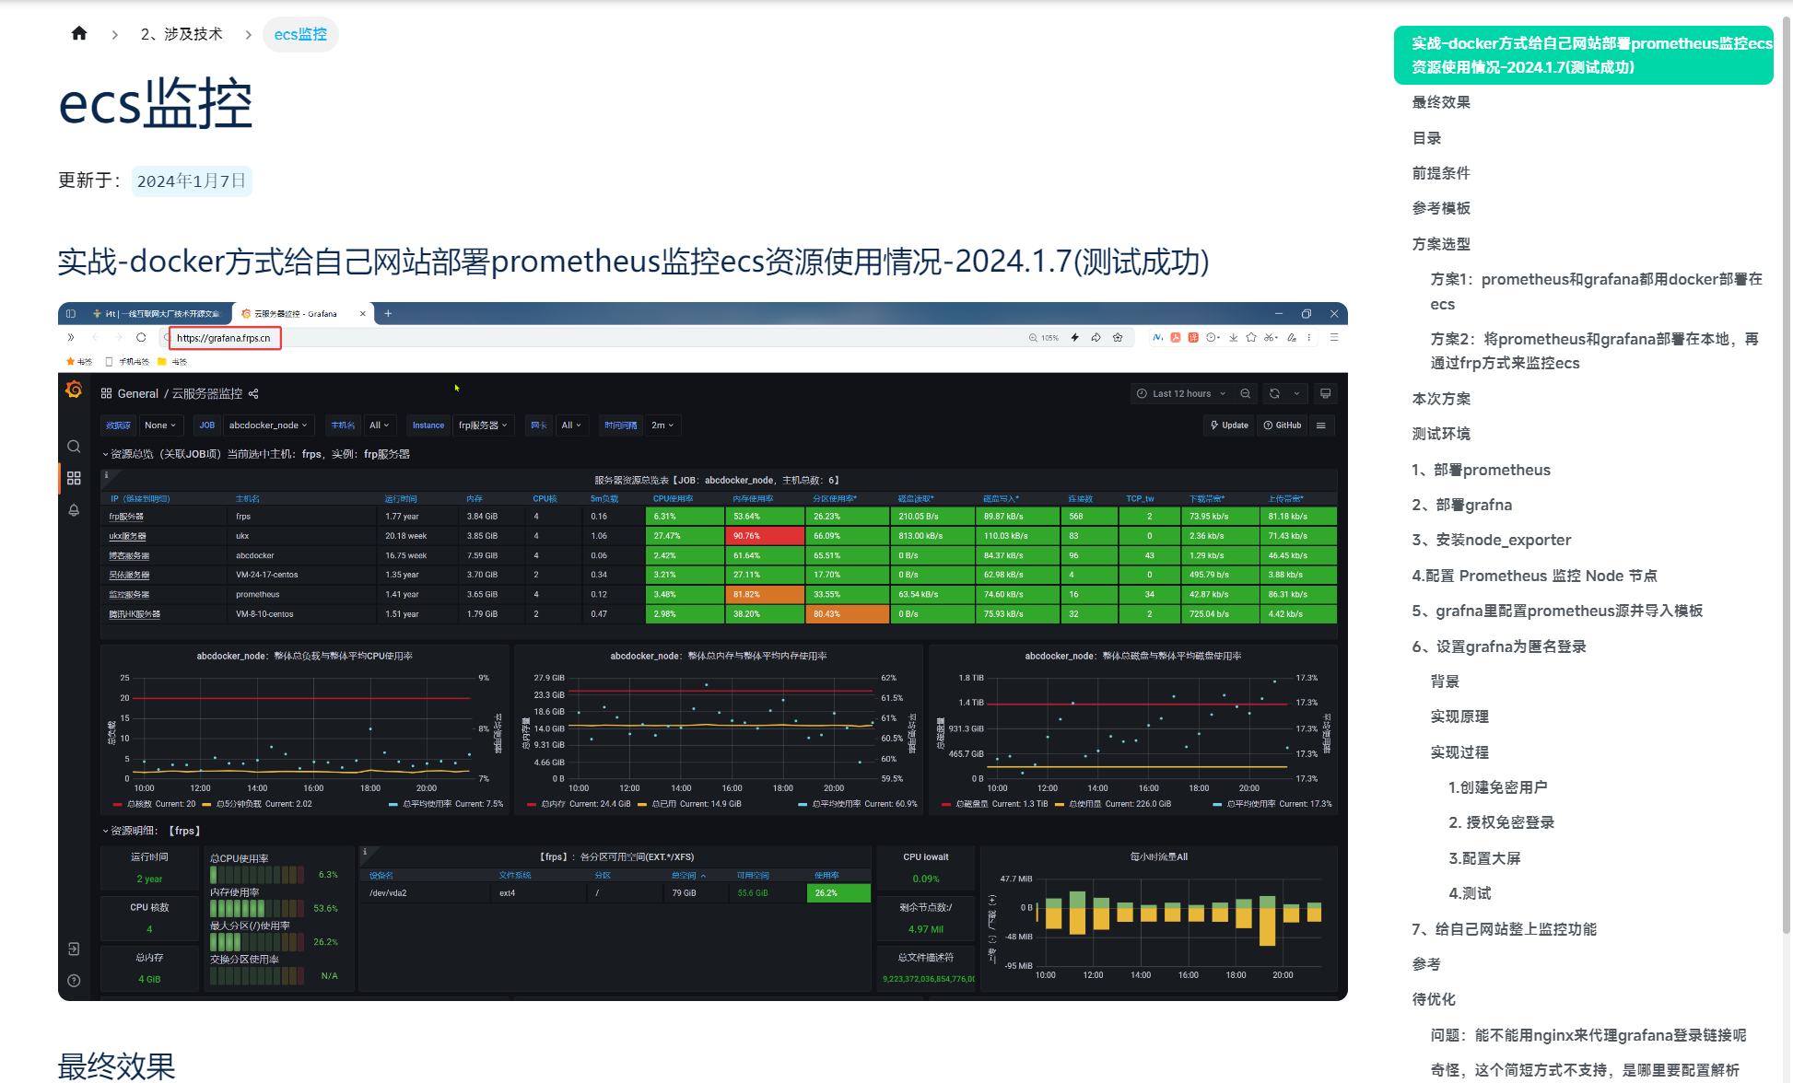
Task: Go to 1.创建免密用户 in the contents
Action: point(1498,787)
